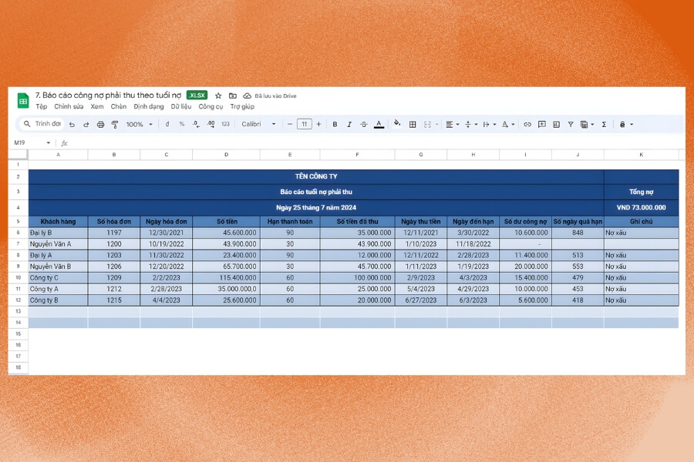Expand the Calibri font dropdown
The height and width of the screenshot is (462, 694).
tap(258, 124)
